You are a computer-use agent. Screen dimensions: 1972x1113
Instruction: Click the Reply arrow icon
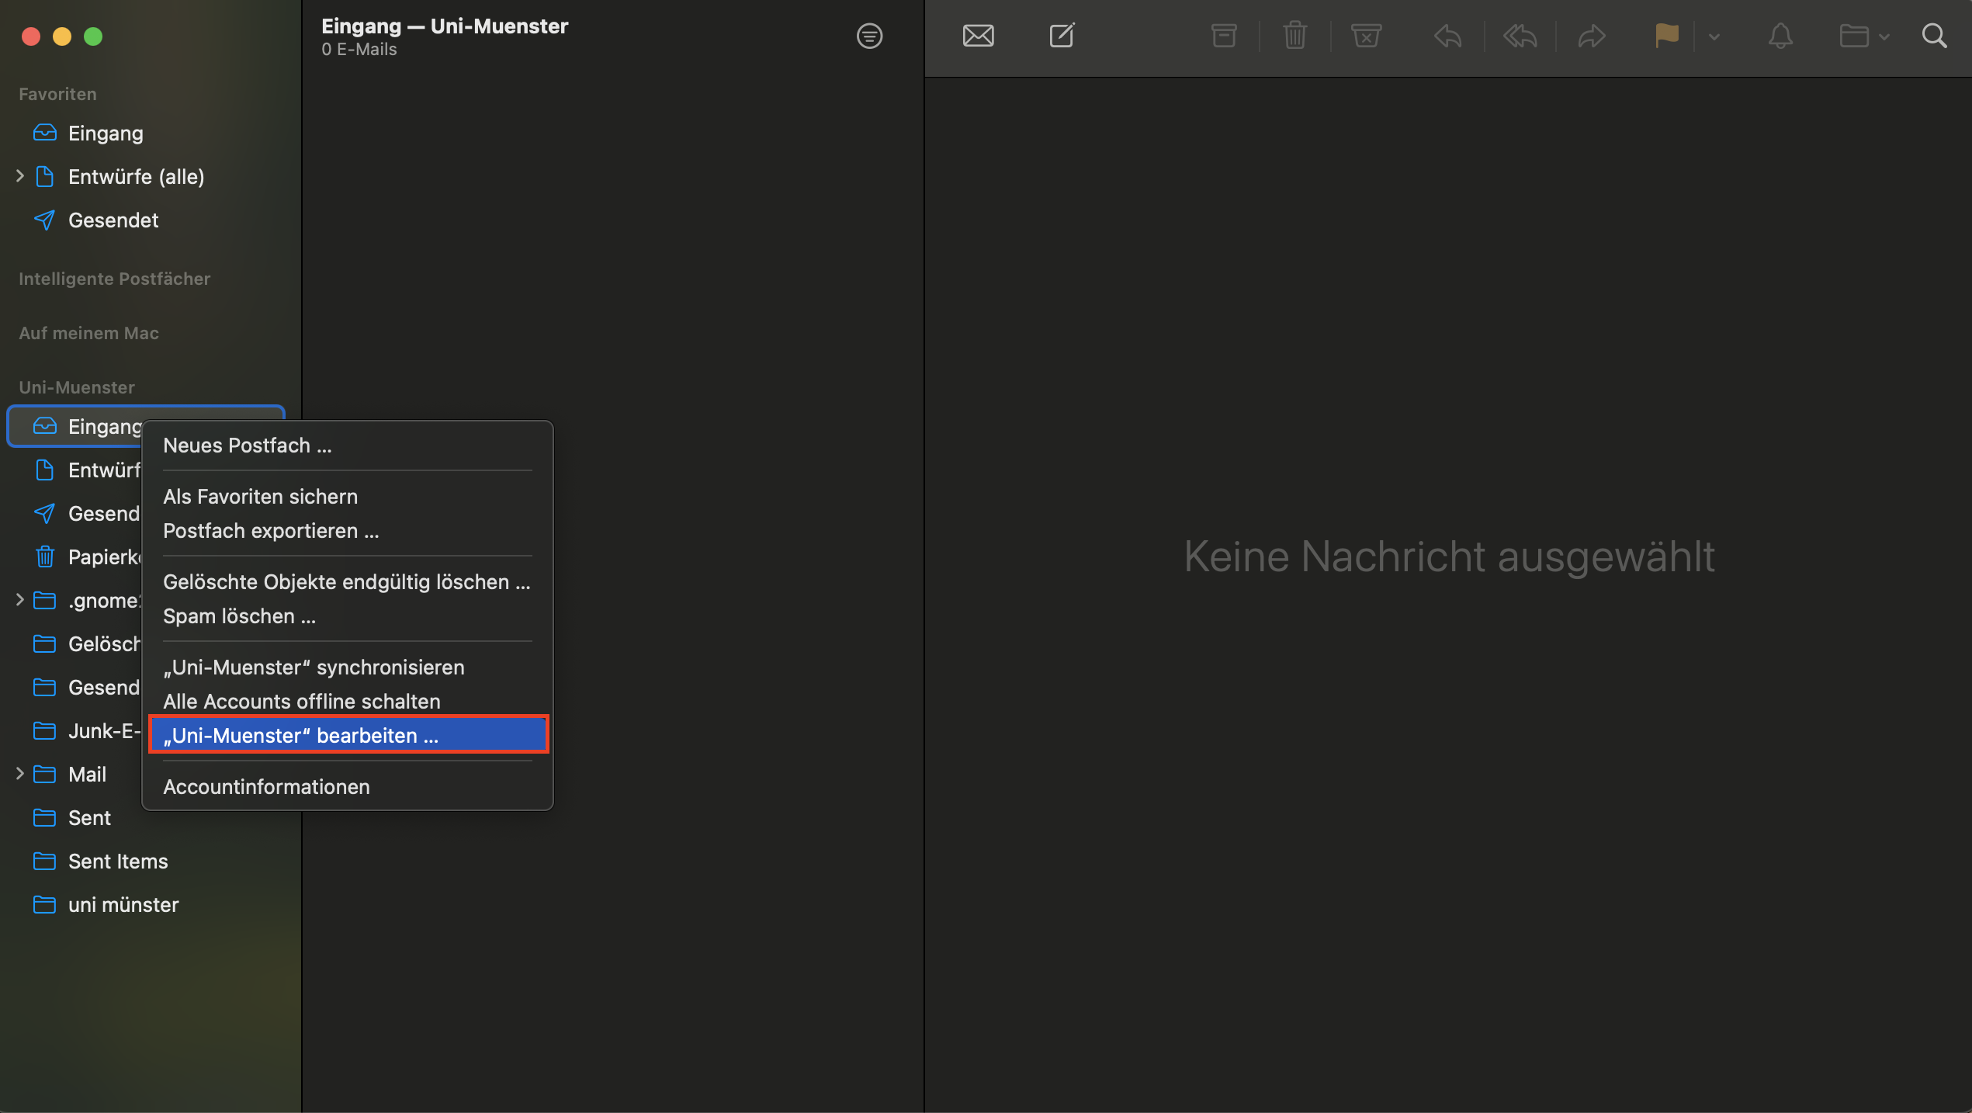(x=1447, y=36)
